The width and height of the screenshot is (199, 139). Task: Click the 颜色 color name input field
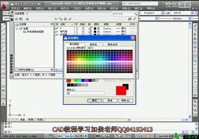pos(85,93)
